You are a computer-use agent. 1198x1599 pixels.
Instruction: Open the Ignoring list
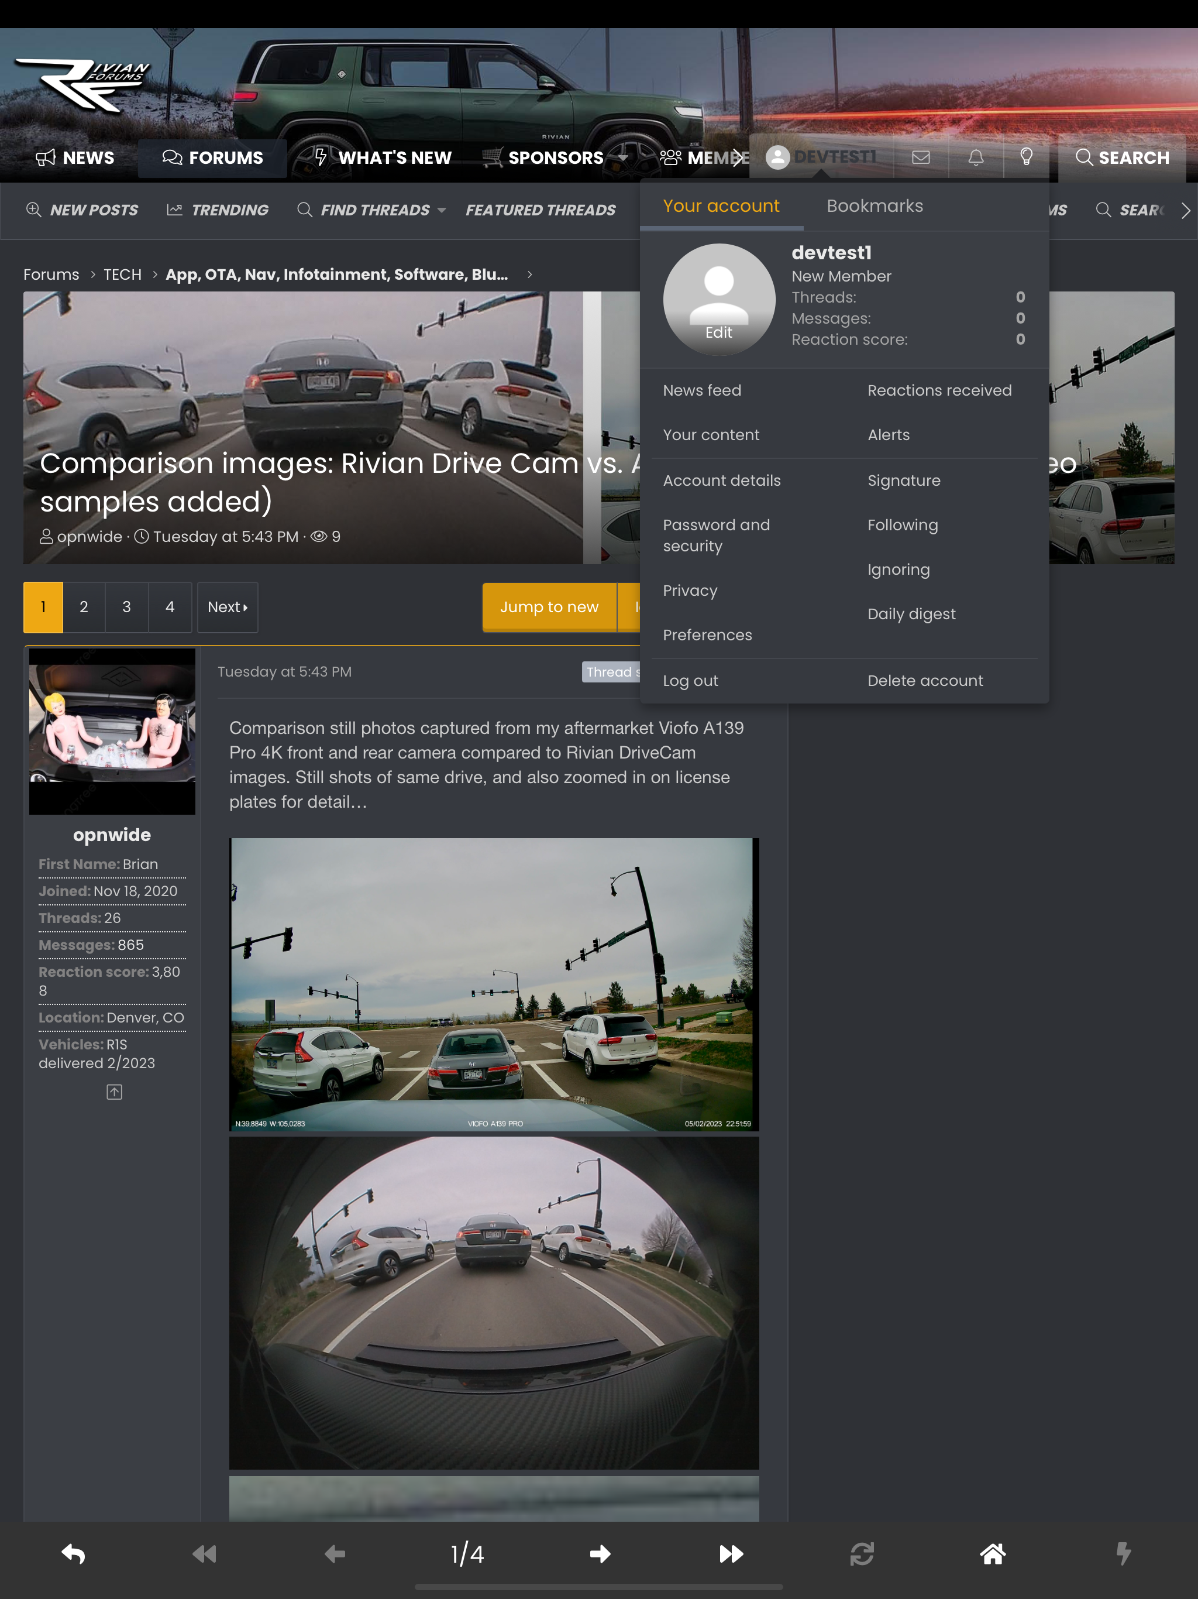pyautogui.click(x=898, y=569)
